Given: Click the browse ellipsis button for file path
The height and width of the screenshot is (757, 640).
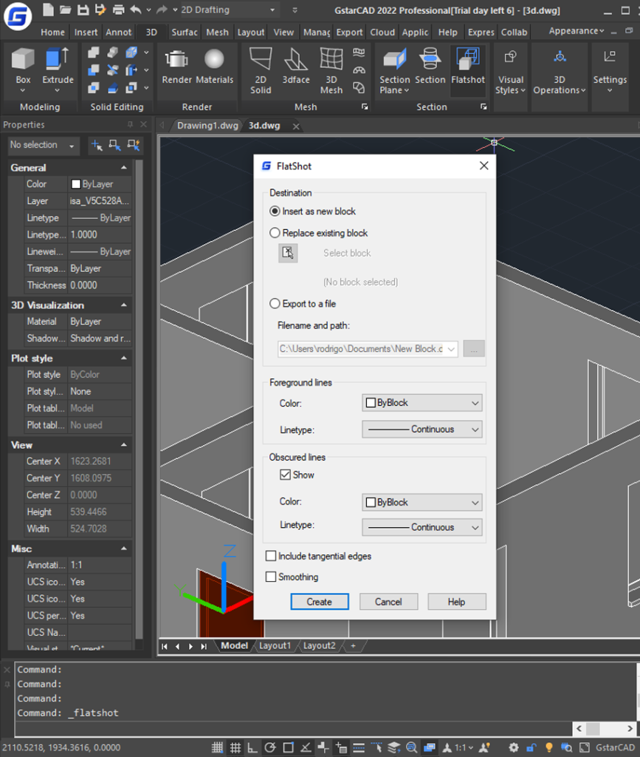Looking at the screenshot, I should pos(474,349).
